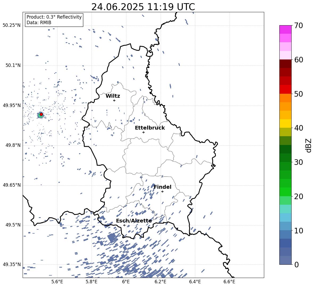Click the 50.25°N latitude label
Image resolution: width=315 pixels, height=287 pixels.
12,25
